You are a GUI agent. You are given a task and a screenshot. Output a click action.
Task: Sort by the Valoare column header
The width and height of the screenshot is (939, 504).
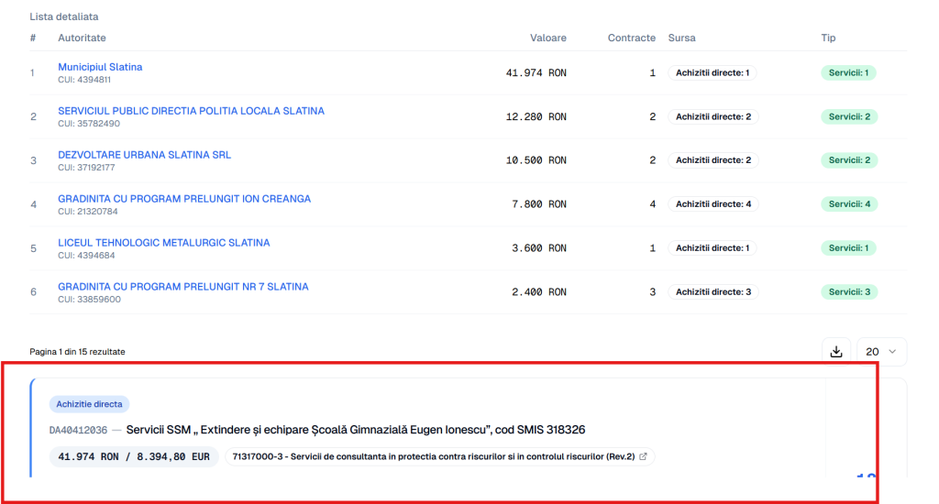coord(548,38)
